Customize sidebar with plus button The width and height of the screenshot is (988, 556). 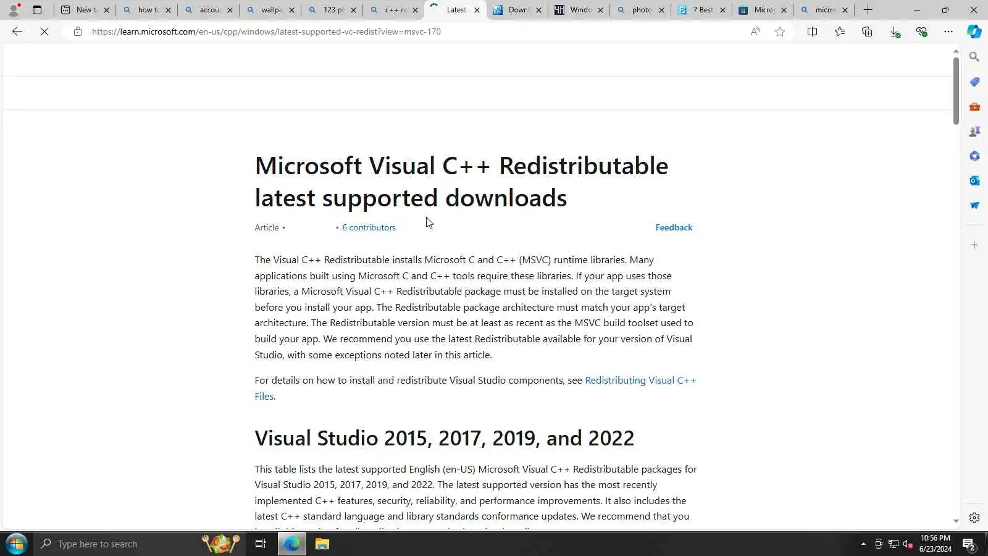(x=974, y=245)
